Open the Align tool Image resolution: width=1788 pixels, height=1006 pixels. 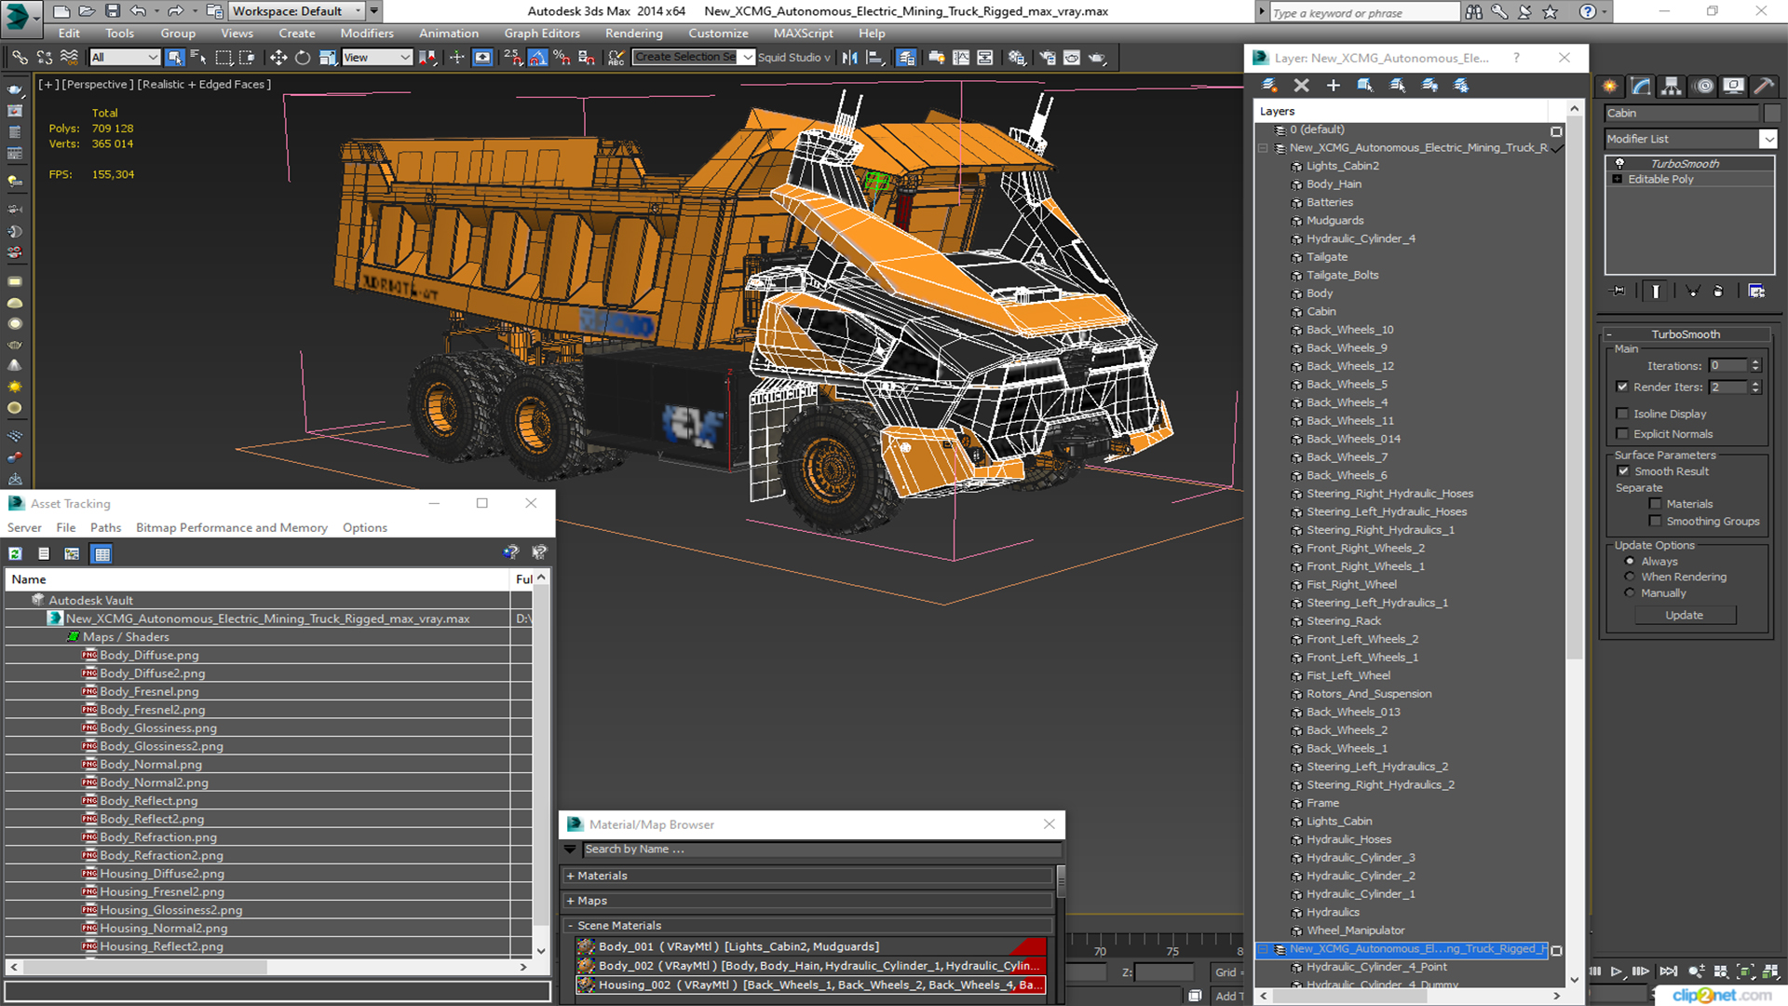point(874,58)
